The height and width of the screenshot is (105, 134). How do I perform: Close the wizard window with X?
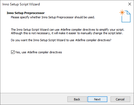click(130, 4)
